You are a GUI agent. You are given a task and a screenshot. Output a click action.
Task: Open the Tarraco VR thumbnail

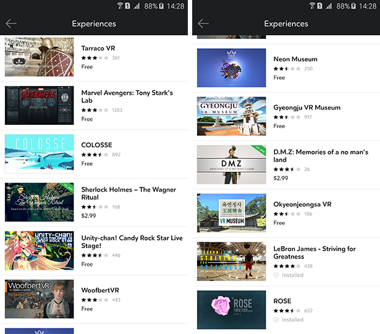(x=40, y=57)
